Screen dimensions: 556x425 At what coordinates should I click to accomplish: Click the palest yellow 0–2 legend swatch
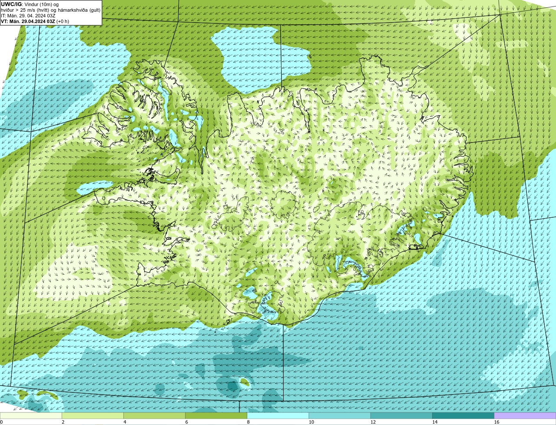coord(31,415)
